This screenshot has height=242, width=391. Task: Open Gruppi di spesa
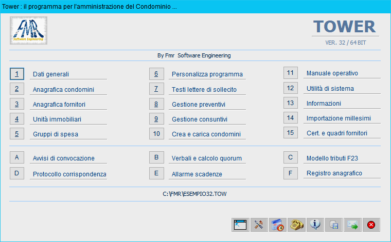coord(56,134)
